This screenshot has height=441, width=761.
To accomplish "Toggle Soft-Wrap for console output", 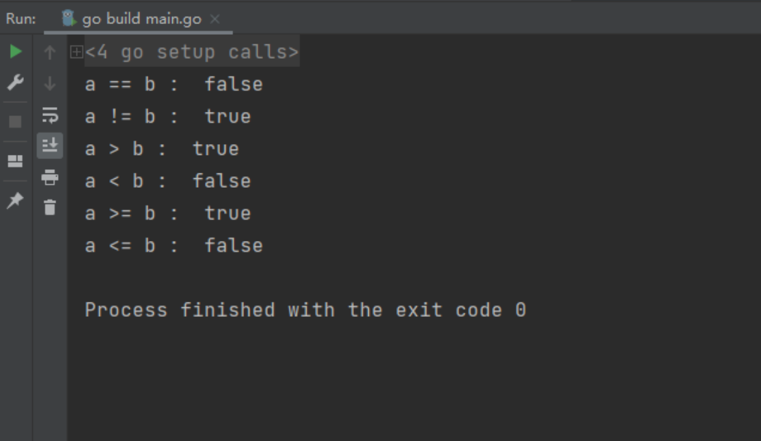I will point(50,115).
